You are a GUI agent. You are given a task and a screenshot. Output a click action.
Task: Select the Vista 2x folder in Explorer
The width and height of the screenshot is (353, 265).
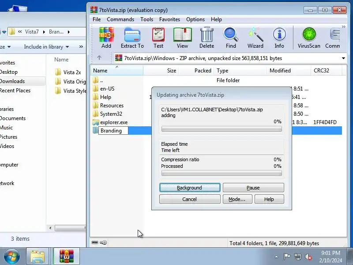[x=68, y=72]
